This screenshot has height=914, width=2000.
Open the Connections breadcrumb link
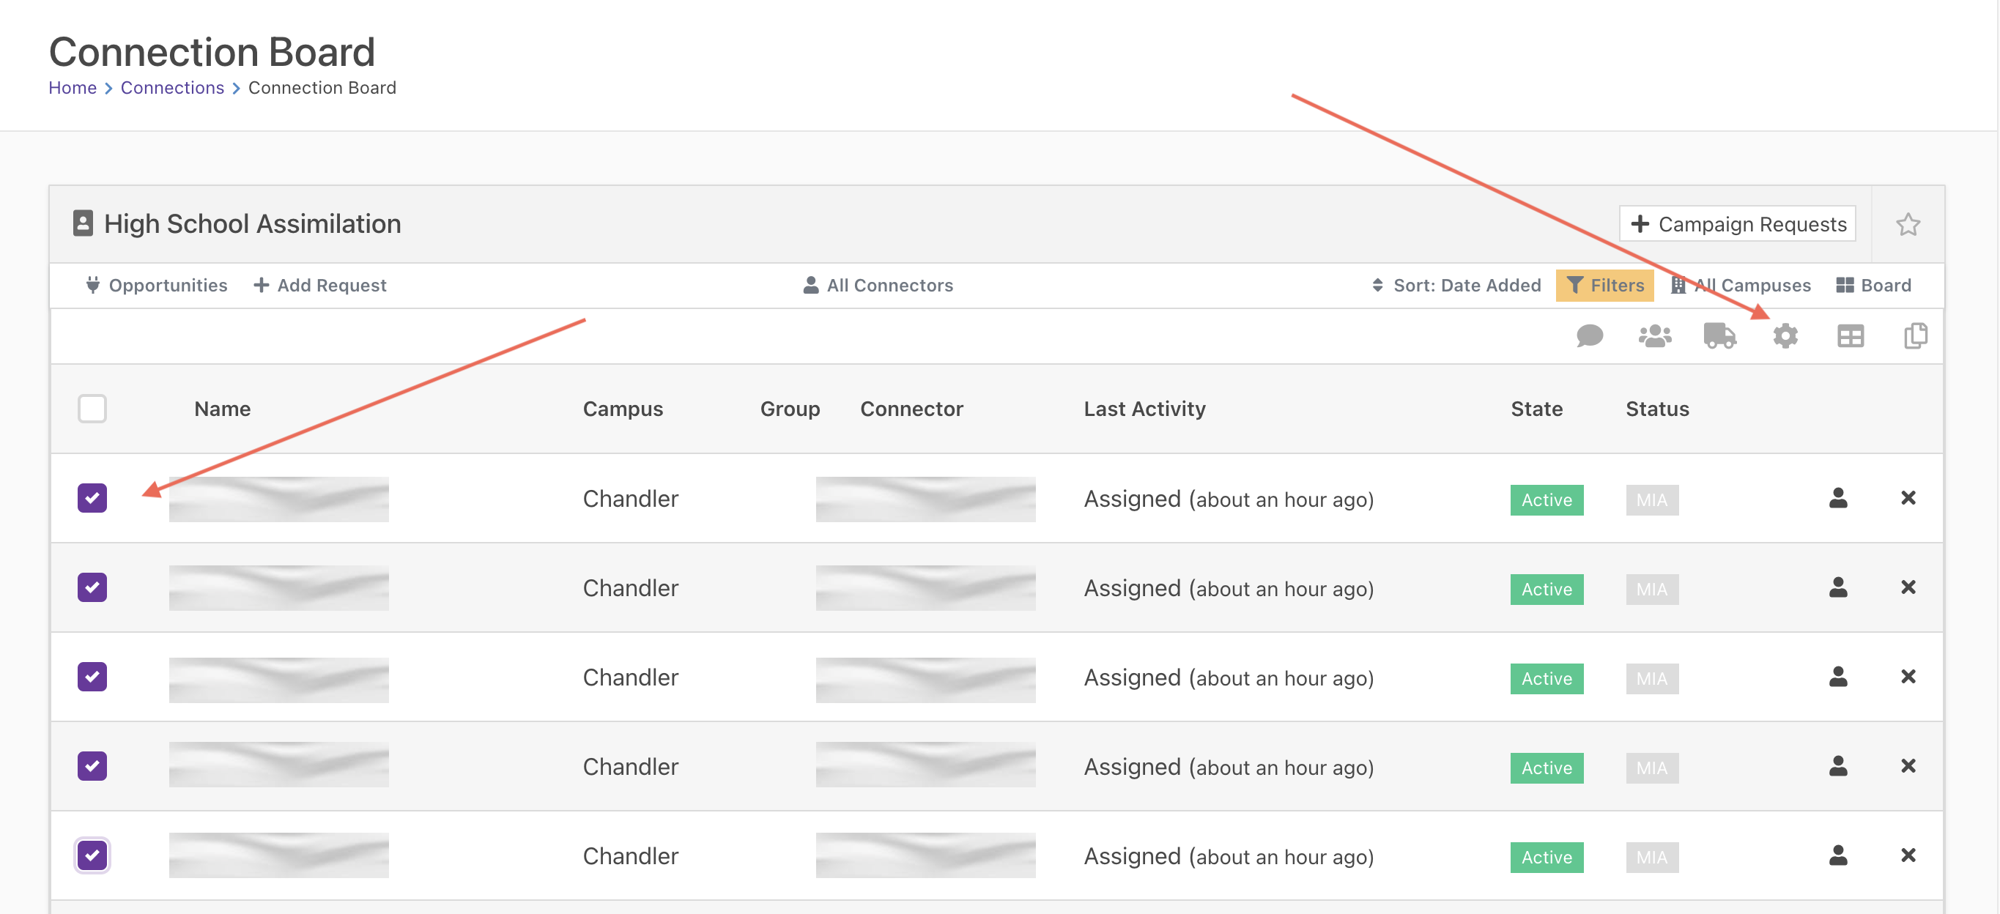pos(172,88)
